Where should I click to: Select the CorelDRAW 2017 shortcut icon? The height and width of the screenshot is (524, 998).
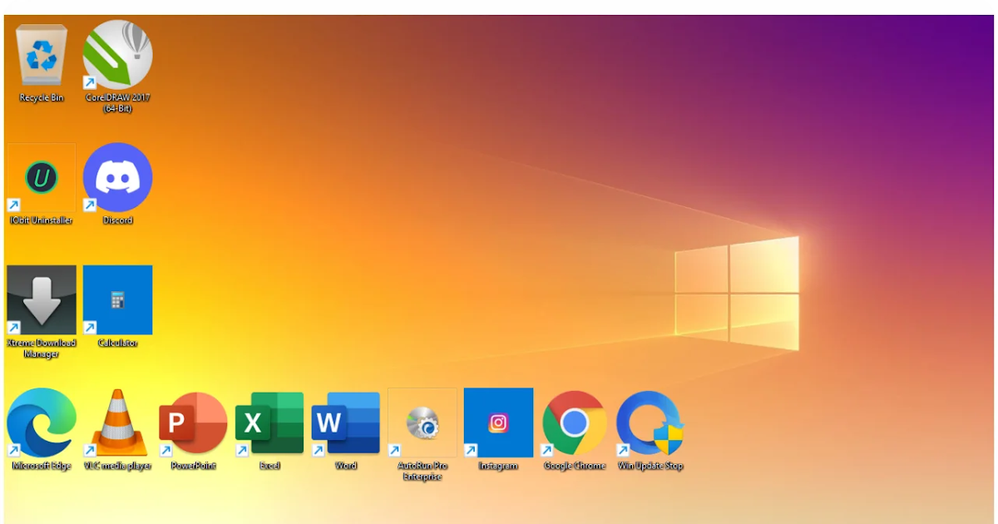(117, 55)
